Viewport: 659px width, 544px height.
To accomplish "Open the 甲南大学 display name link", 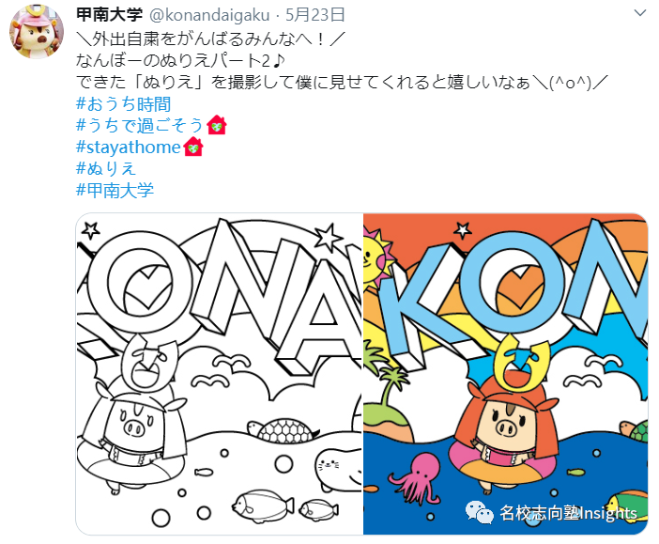I will pos(109,15).
